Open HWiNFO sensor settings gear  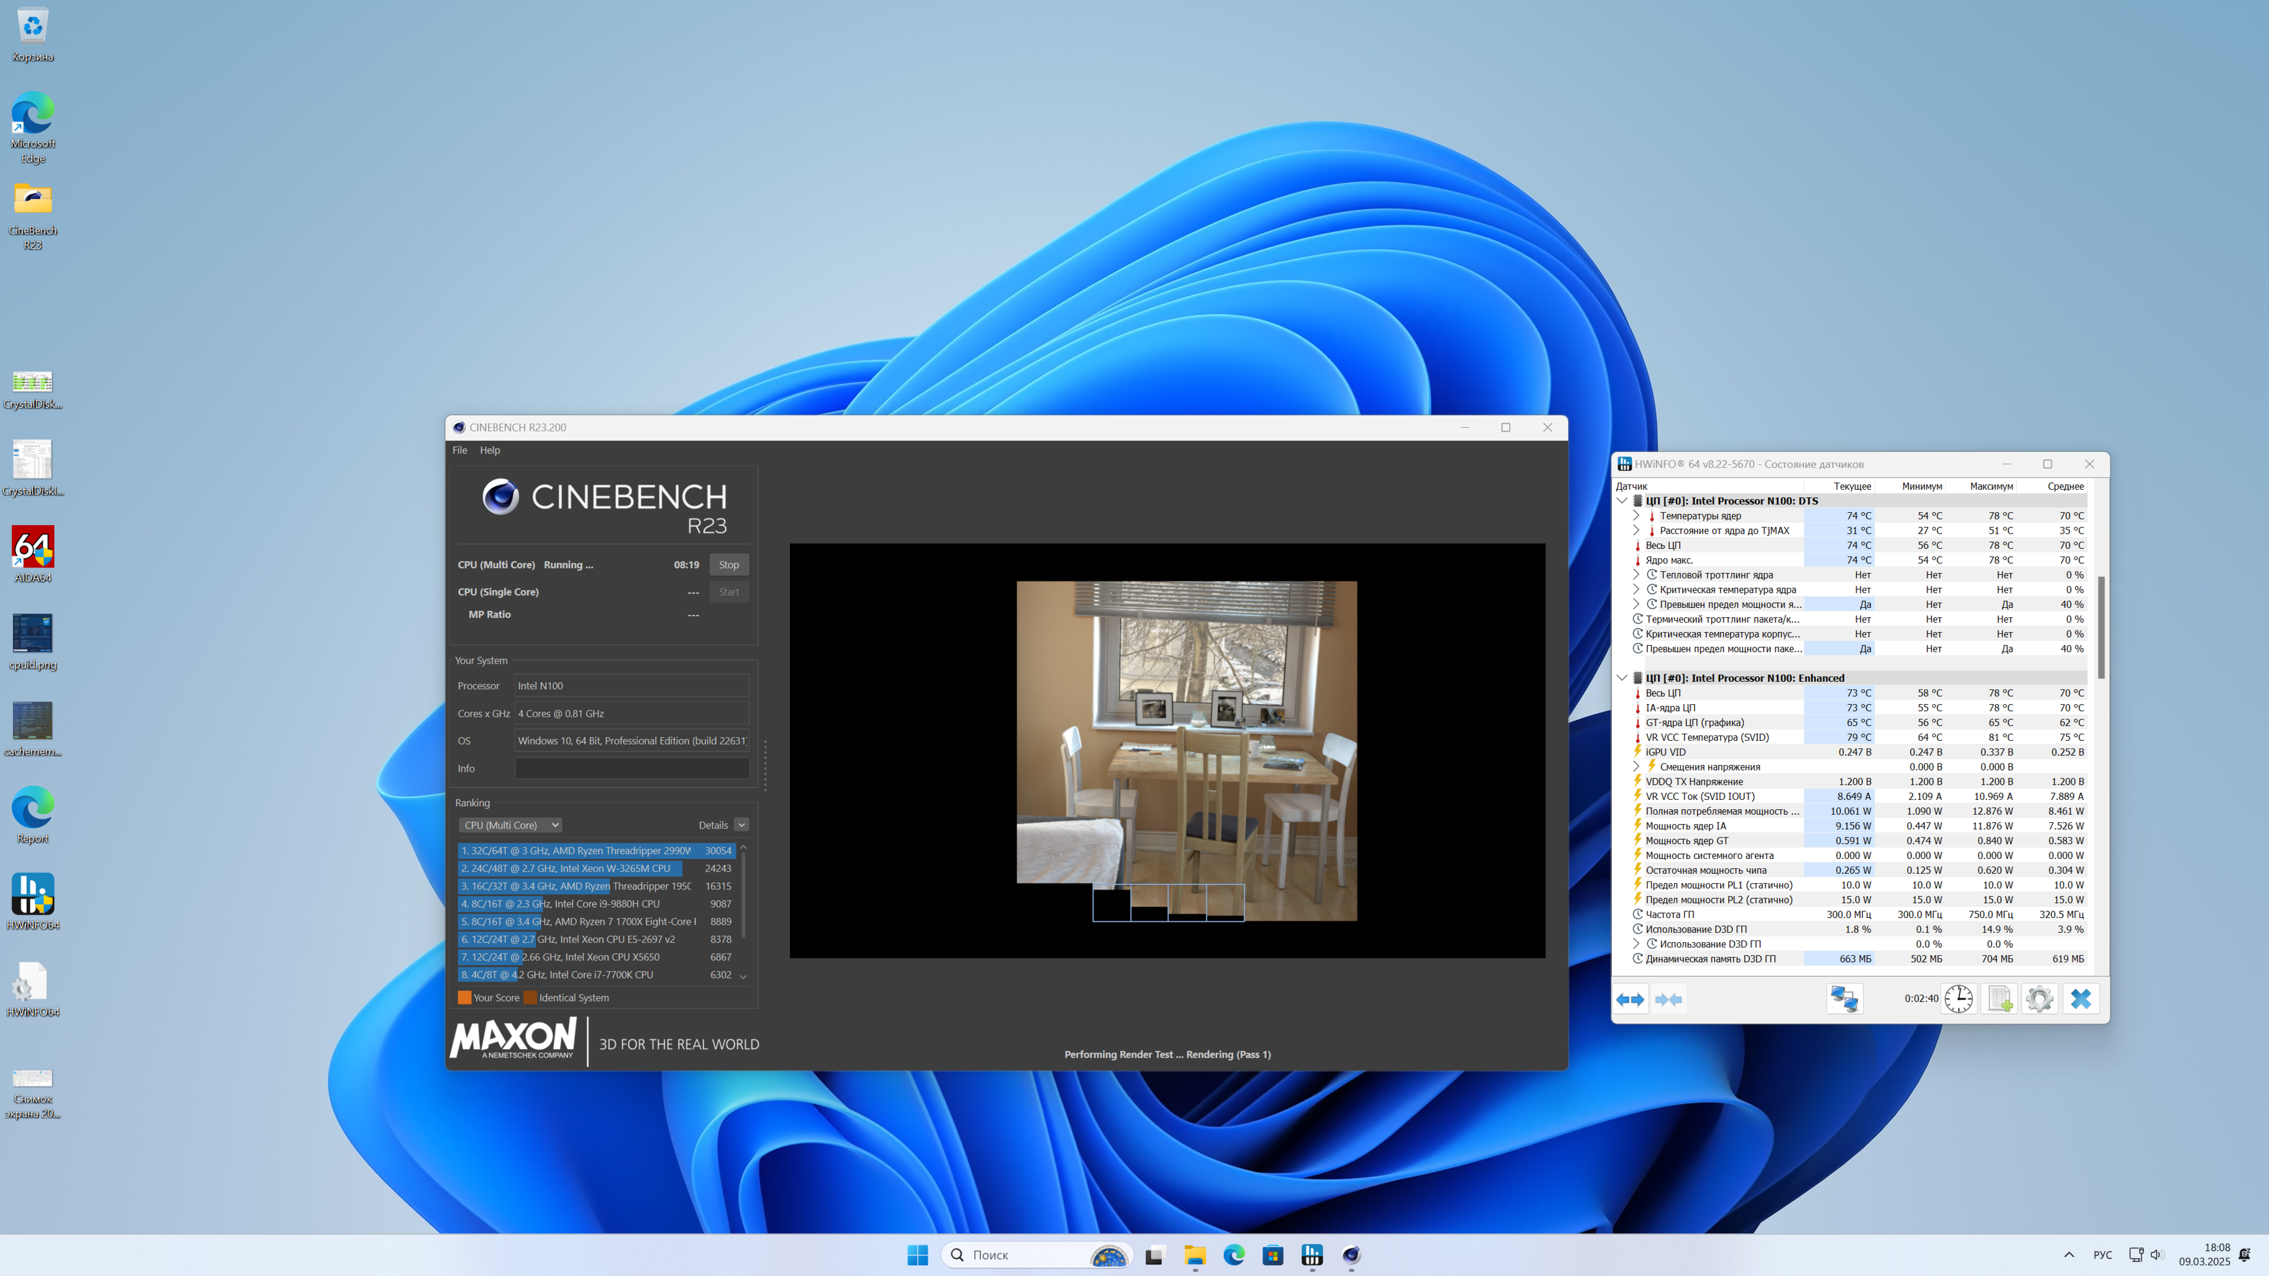coord(2040,999)
